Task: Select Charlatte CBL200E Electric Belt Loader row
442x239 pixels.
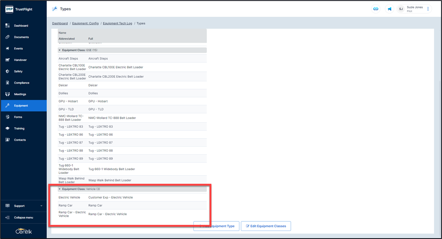Action: (x=132, y=76)
